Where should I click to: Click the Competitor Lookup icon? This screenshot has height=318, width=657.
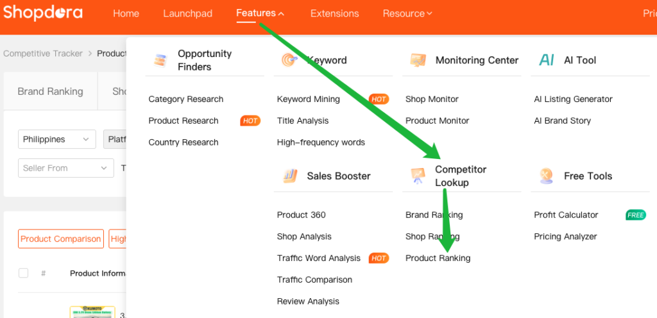(x=418, y=176)
